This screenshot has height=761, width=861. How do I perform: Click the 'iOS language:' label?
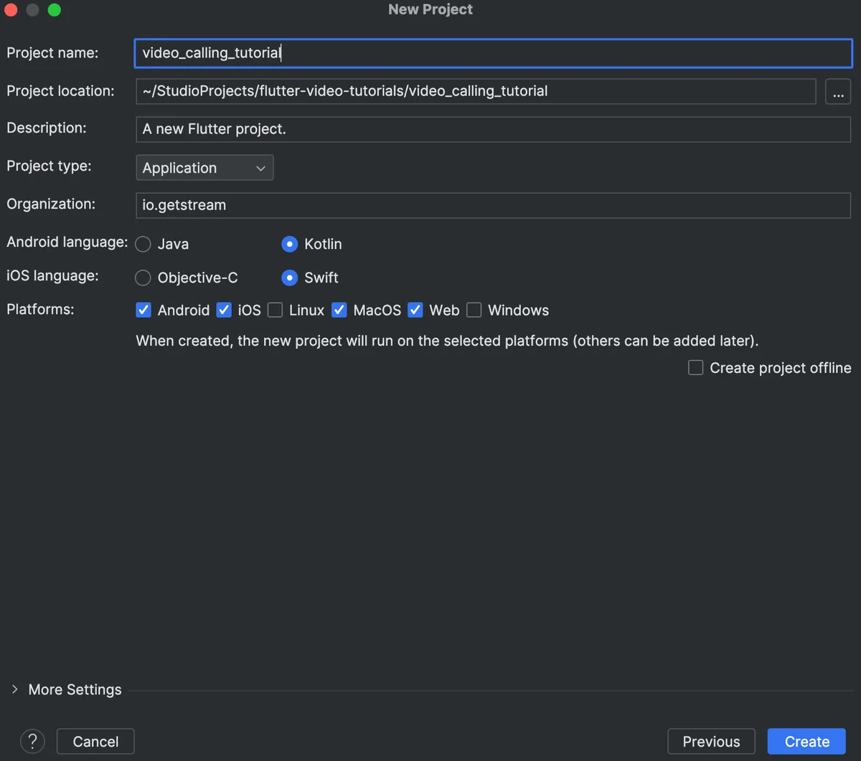52,276
